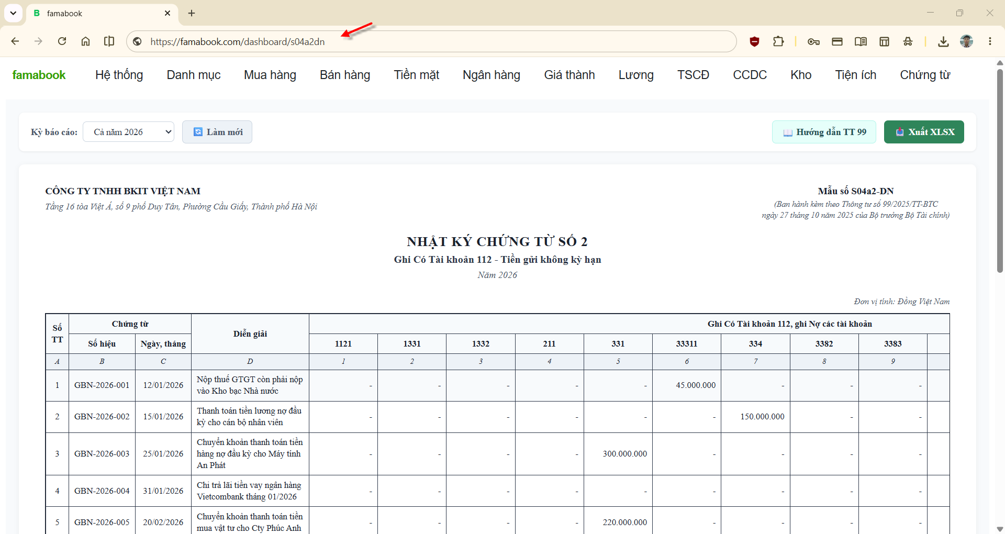Open the browser three-dot menu
The image size is (1005, 534).
pyautogui.click(x=990, y=41)
